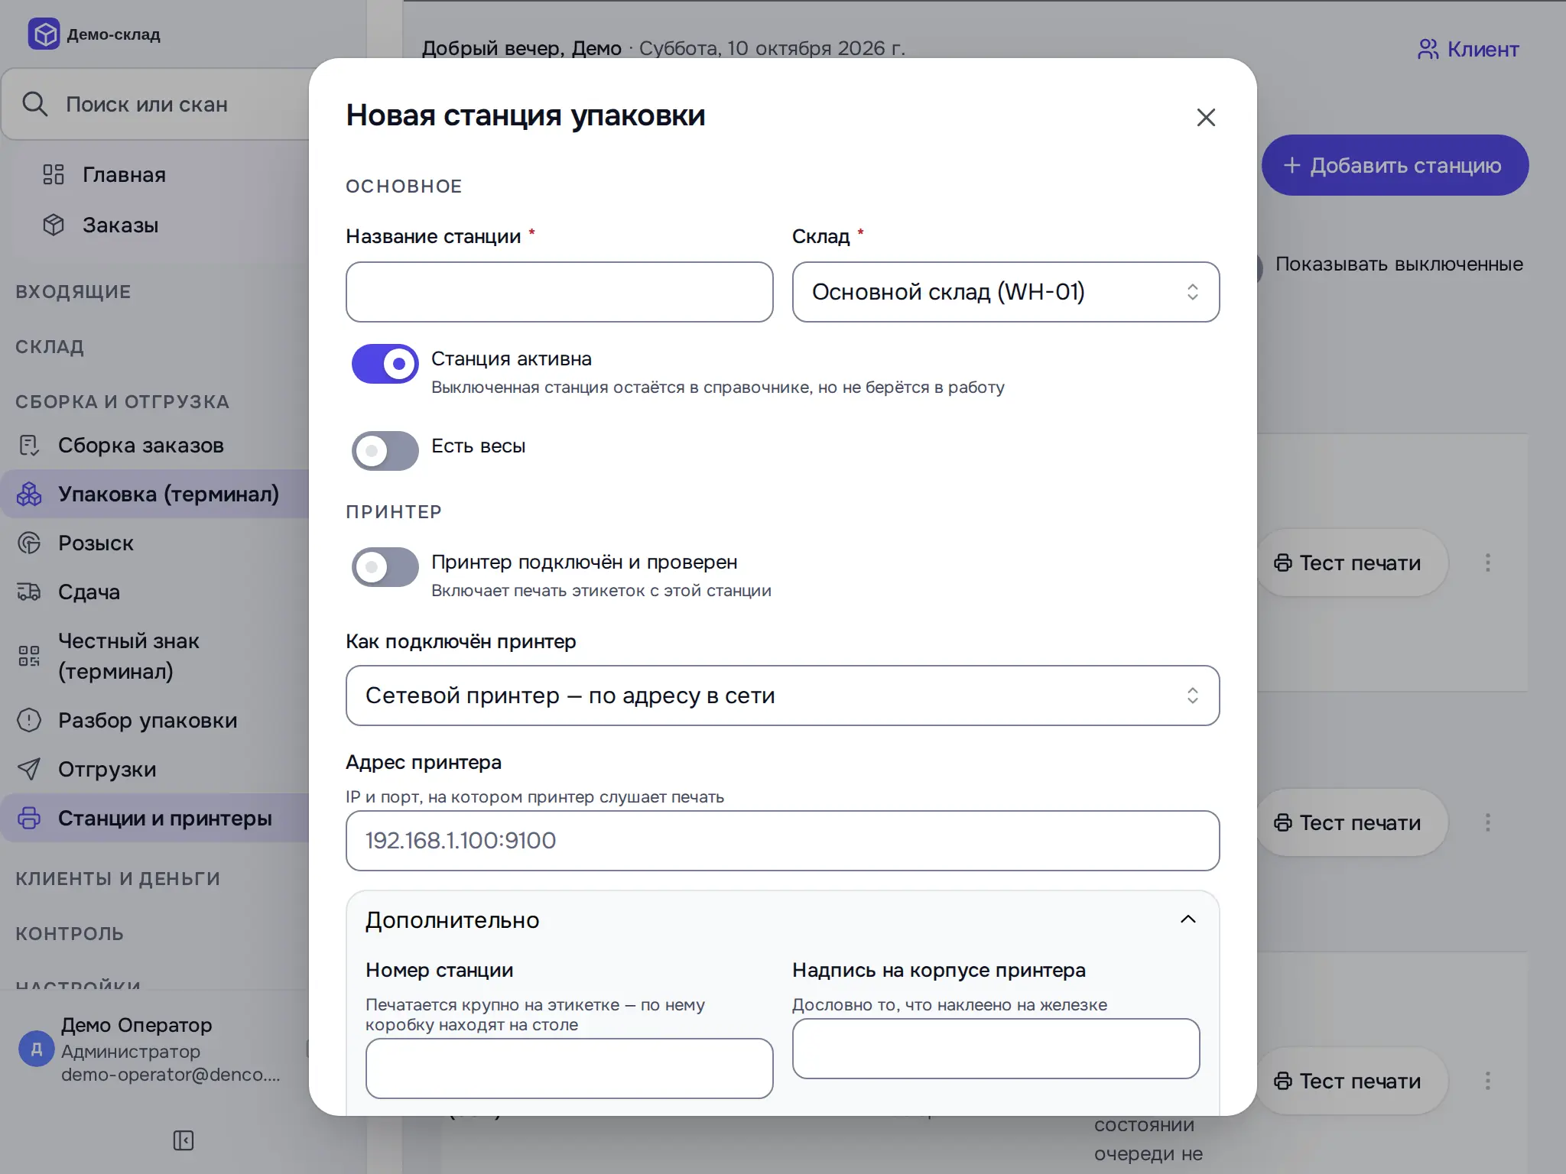
Task: Close the Новая станция упаковки dialog
Action: [1206, 117]
